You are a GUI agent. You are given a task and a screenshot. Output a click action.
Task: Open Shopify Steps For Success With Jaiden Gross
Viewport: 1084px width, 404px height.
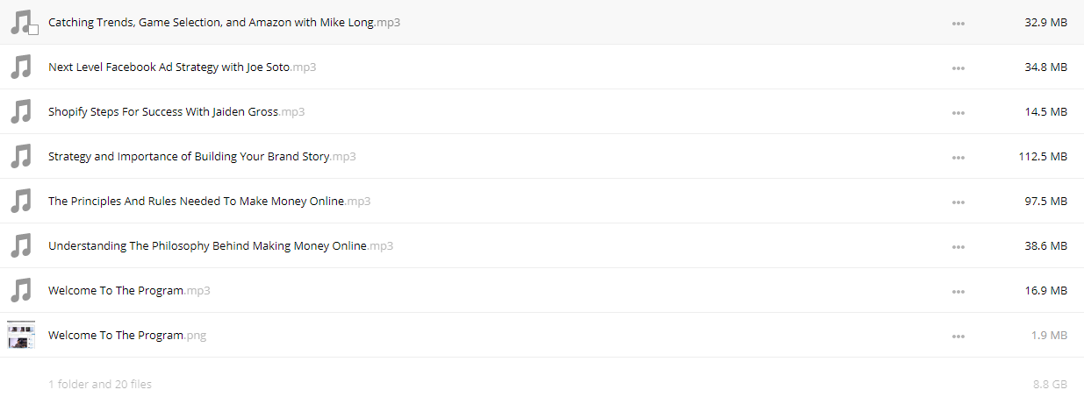coord(176,112)
